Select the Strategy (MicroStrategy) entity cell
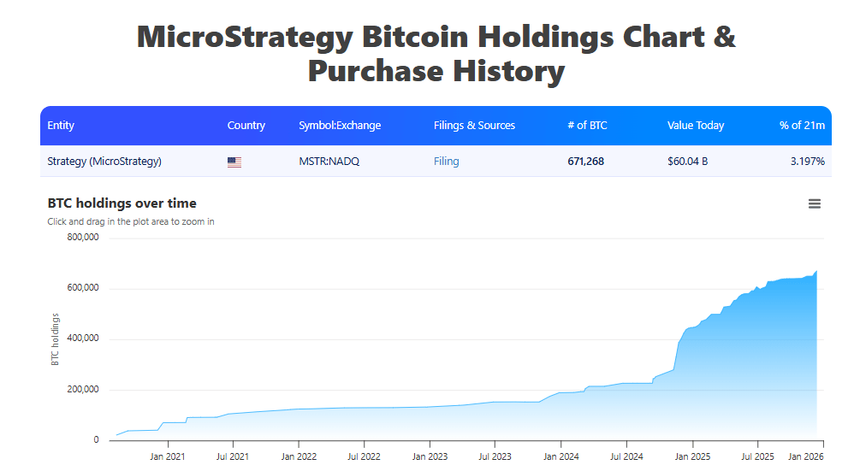This screenshot has height=465, width=854. [104, 162]
